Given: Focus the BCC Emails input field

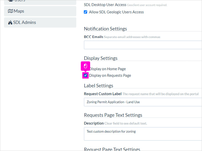Looking at the screenshot, I should [143, 45].
